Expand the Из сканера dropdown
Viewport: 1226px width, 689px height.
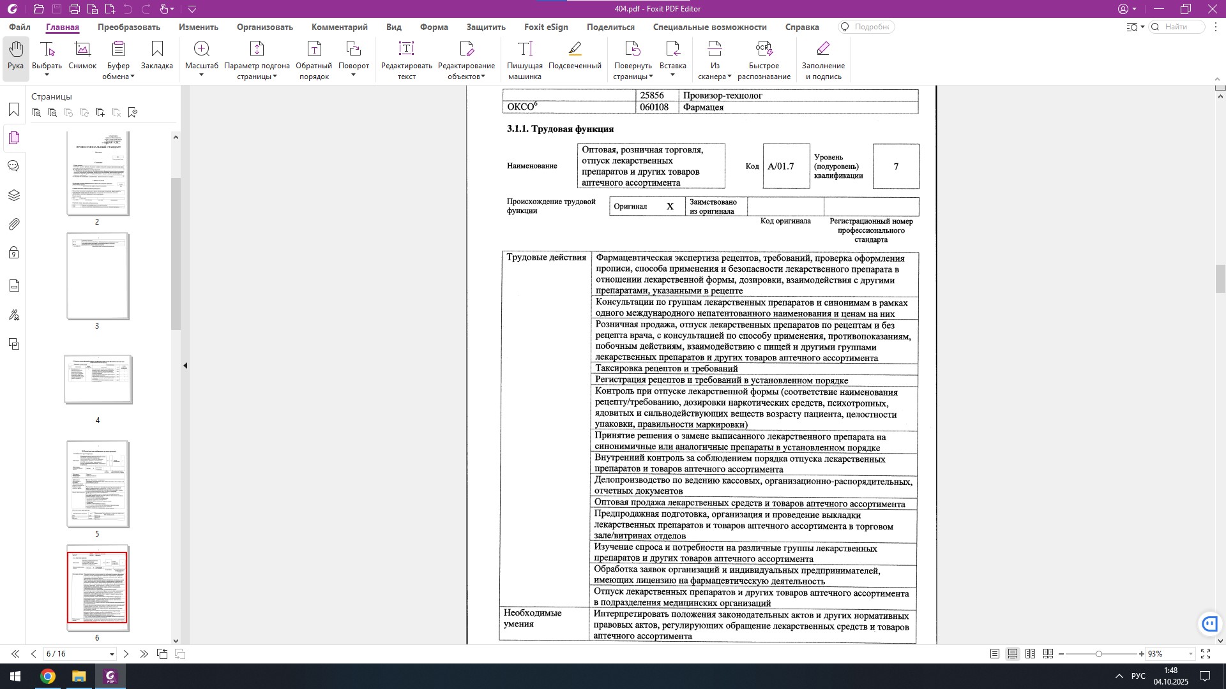click(729, 77)
